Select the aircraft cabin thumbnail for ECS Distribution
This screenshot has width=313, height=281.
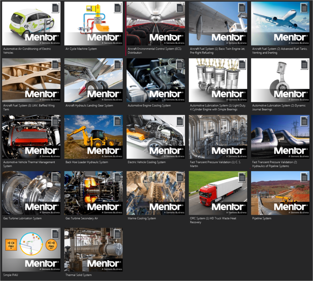tap(156, 23)
